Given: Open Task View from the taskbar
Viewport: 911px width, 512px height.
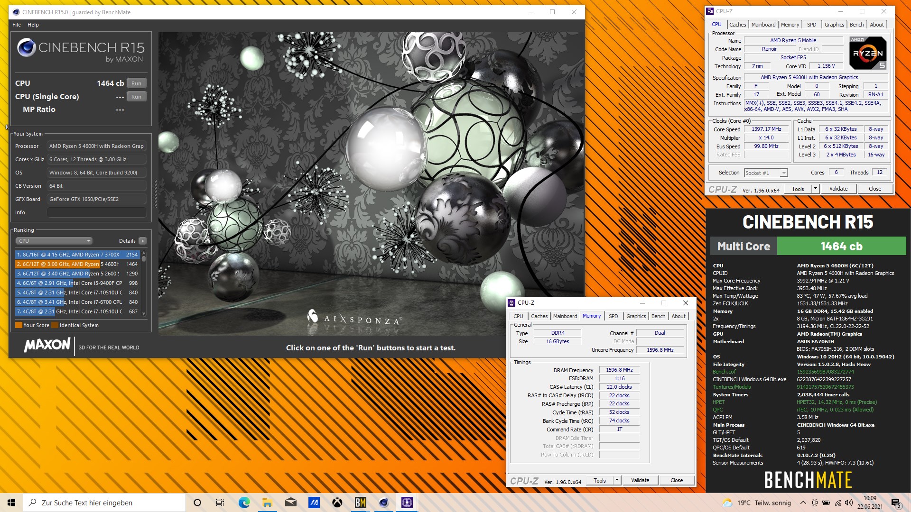Looking at the screenshot, I should [220, 503].
